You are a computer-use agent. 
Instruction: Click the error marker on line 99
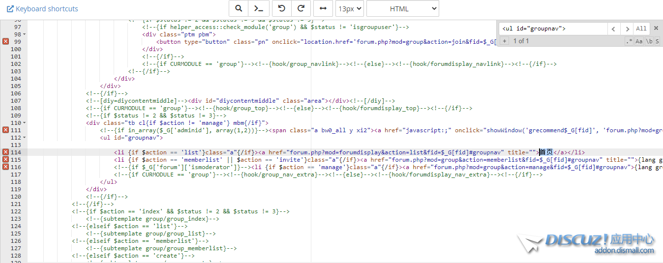[x=6, y=42]
